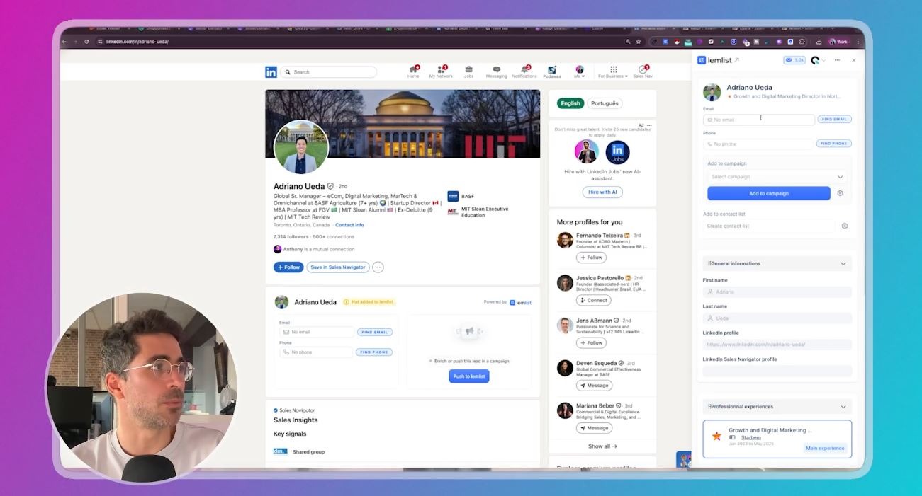The width and height of the screenshot is (922, 496).
Task: Click Find Phone in LinkedIn lemlist widget
Action: [x=374, y=352]
